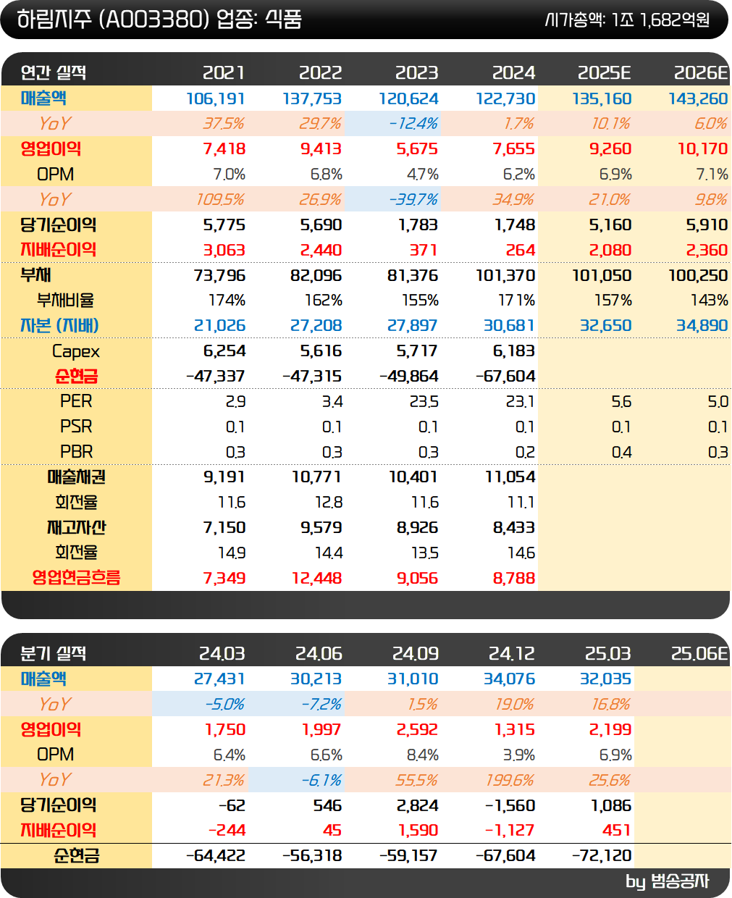Select the '25.06E' quarter column header

pyautogui.click(x=699, y=653)
